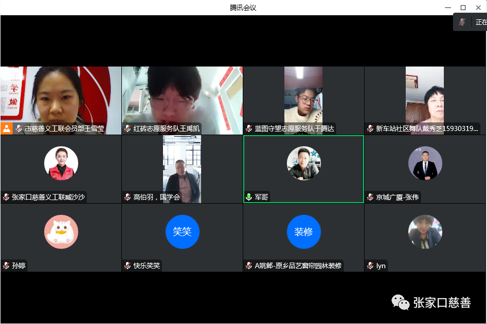Viewport: 487px width, 324px height.
Task: Click muted mic icon next to 张家口慈善义工联臧沙沙
Action: point(7,197)
